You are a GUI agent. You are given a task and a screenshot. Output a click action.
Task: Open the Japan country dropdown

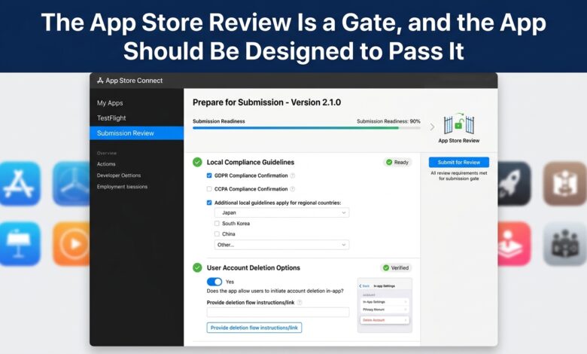281,212
